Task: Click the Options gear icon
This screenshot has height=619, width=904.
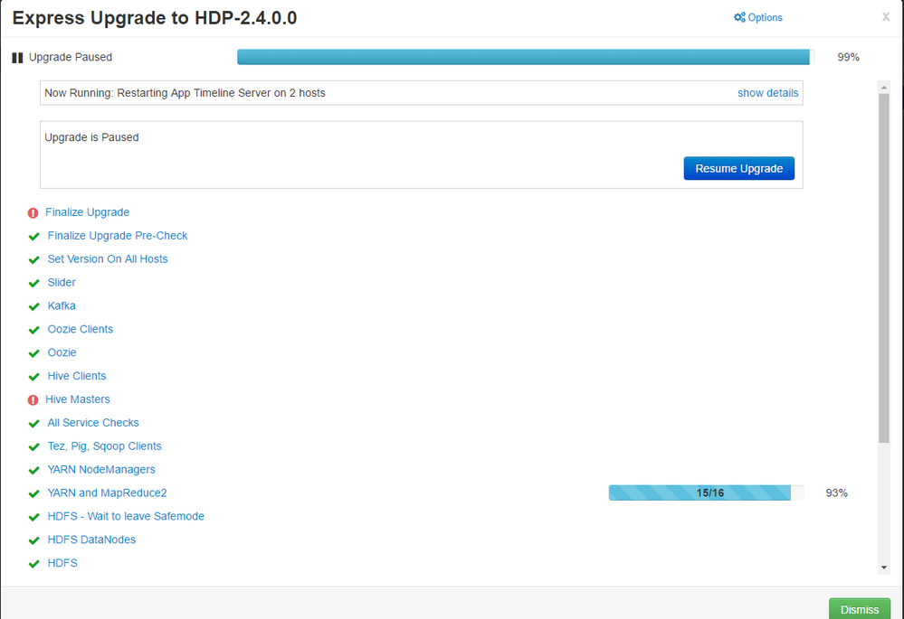Action: click(x=739, y=17)
